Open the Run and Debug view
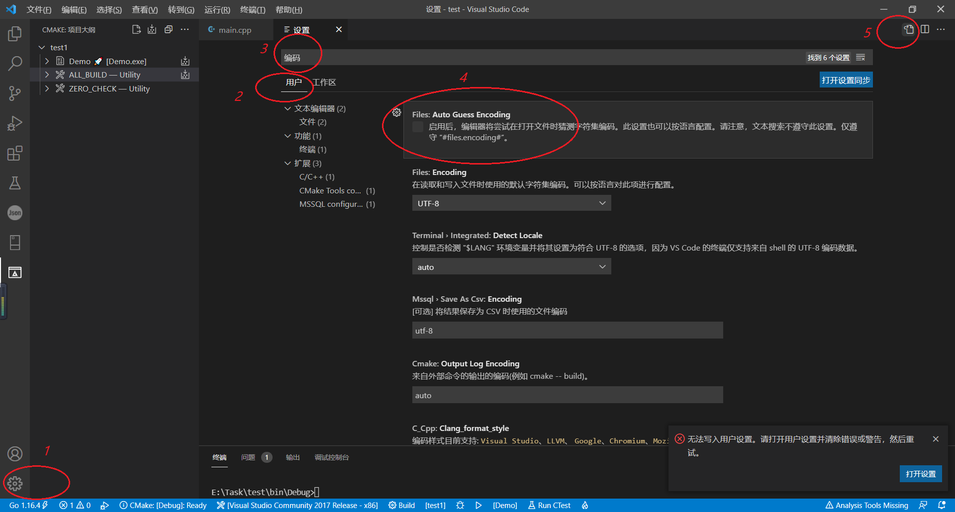This screenshot has width=955, height=512. 15,123
